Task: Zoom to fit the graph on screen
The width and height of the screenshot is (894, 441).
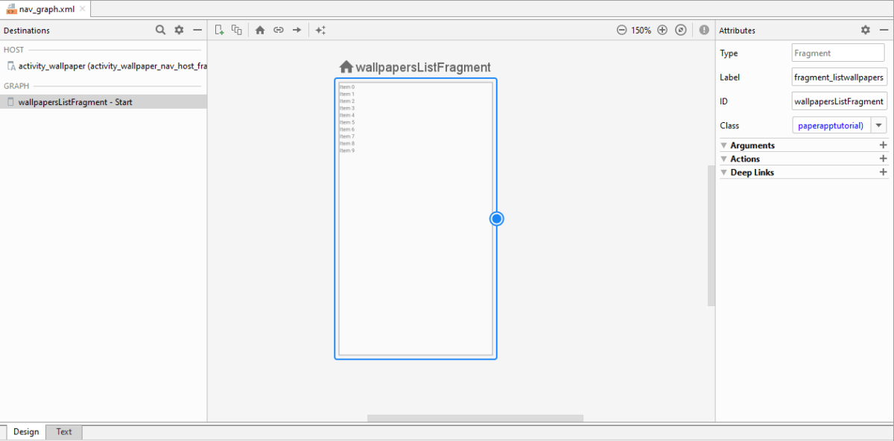Action: pyautogui.click(x=680, y=30)
